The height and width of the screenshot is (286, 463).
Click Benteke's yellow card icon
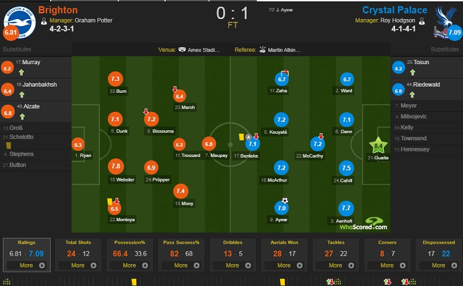click(x=241, y=137)
